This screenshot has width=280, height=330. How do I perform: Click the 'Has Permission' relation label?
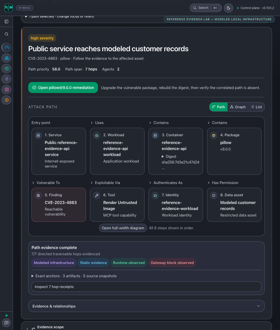225,183
